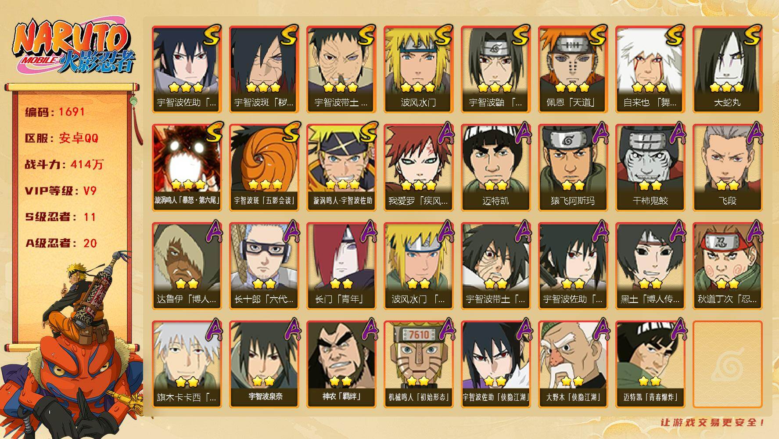
Task: Choose the 猿飞阿斯玛 ninja portrait
Action: [x=573, y=167]
